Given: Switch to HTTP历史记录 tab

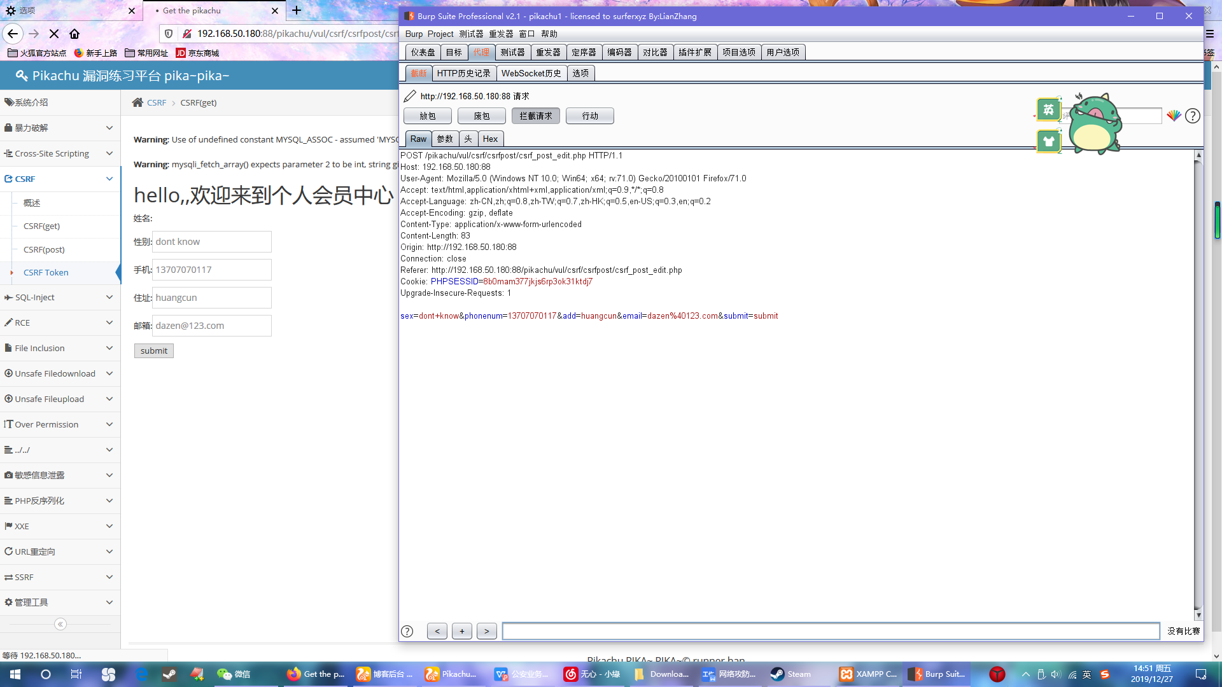Looking at the screenshot, I should point(463,73).
